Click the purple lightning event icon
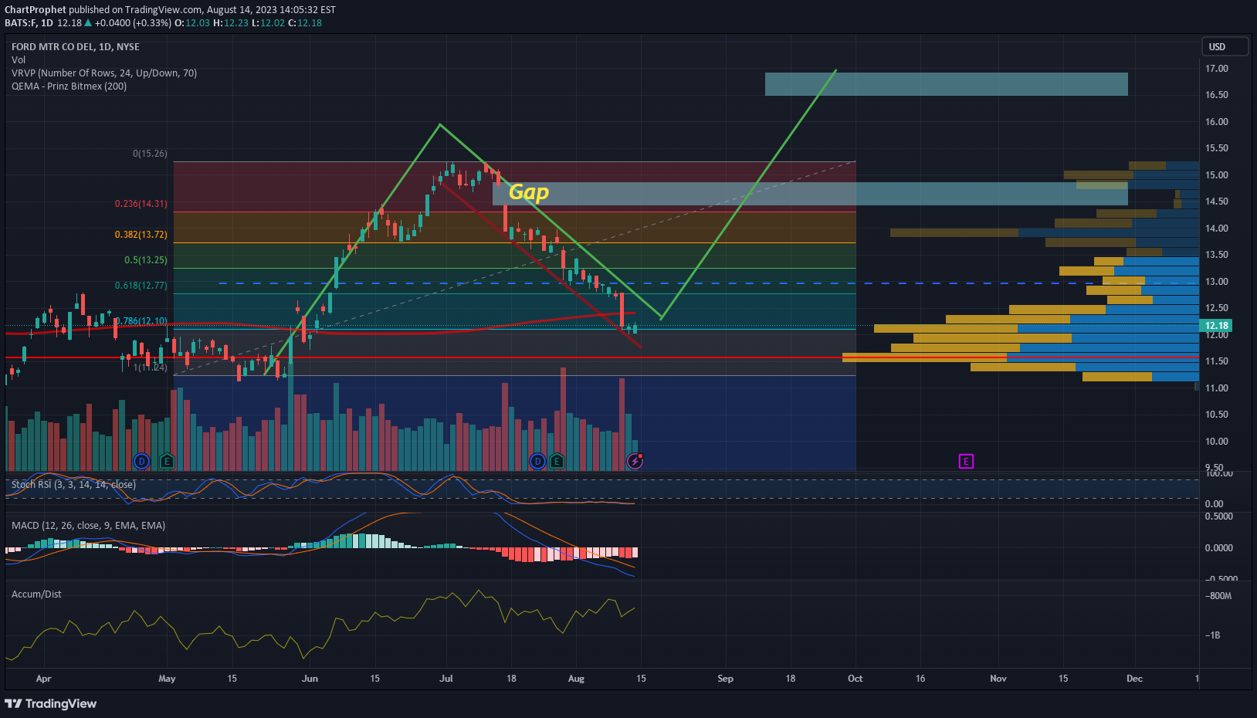The image size is (1257, 718). [x=635, y=461]
